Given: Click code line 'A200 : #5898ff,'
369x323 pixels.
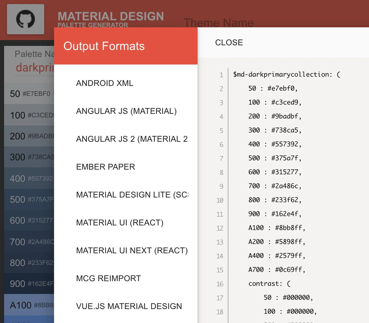Looking at the screenshot, I should [277, 242].
